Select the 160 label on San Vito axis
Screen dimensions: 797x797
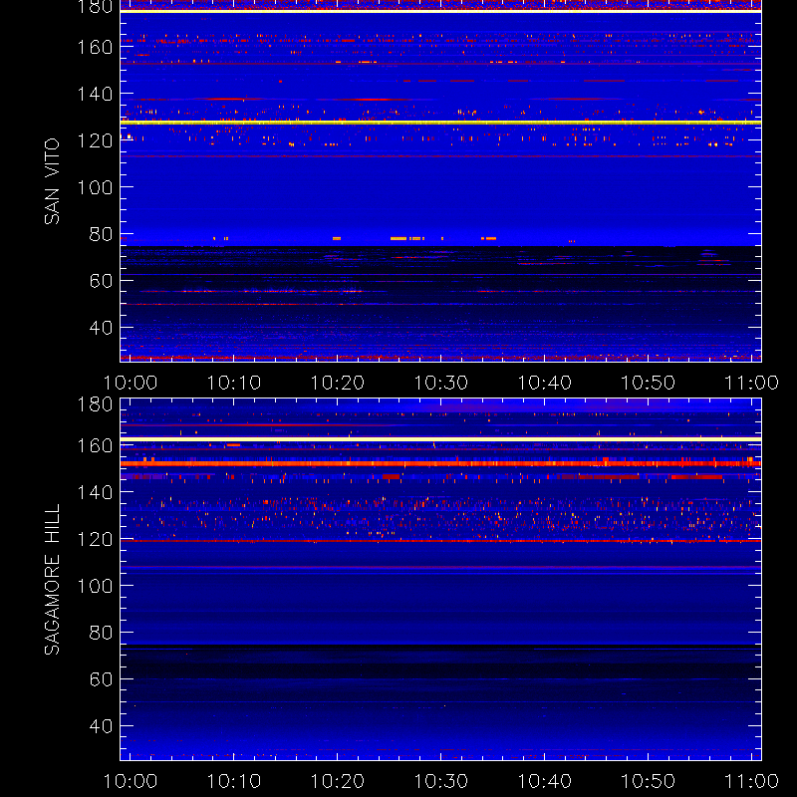[x=95, y=47]
